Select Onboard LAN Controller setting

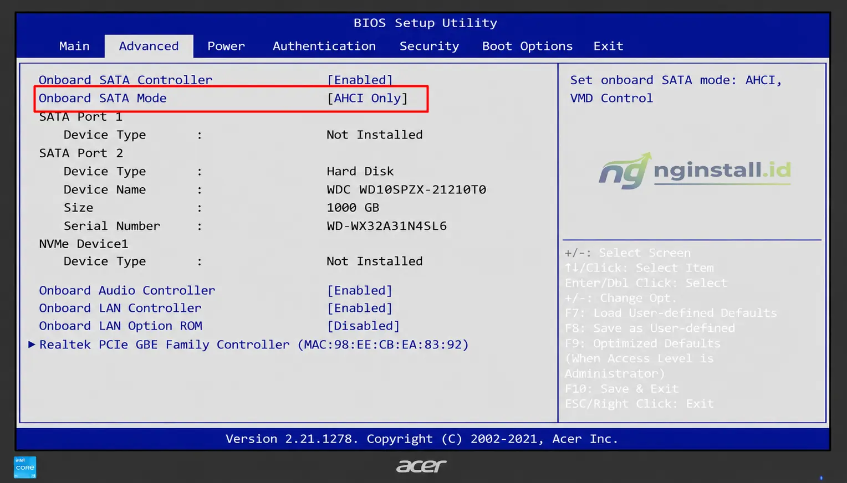pos(120,308)
